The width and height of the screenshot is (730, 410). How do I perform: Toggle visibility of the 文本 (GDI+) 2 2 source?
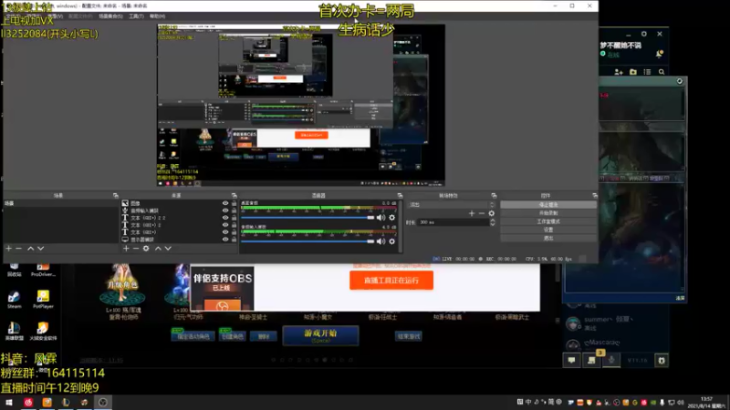point(225,218)
